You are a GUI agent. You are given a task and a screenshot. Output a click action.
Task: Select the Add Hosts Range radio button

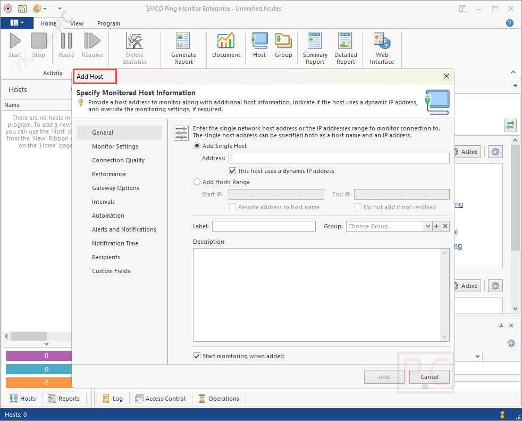[x=197, y=182]
